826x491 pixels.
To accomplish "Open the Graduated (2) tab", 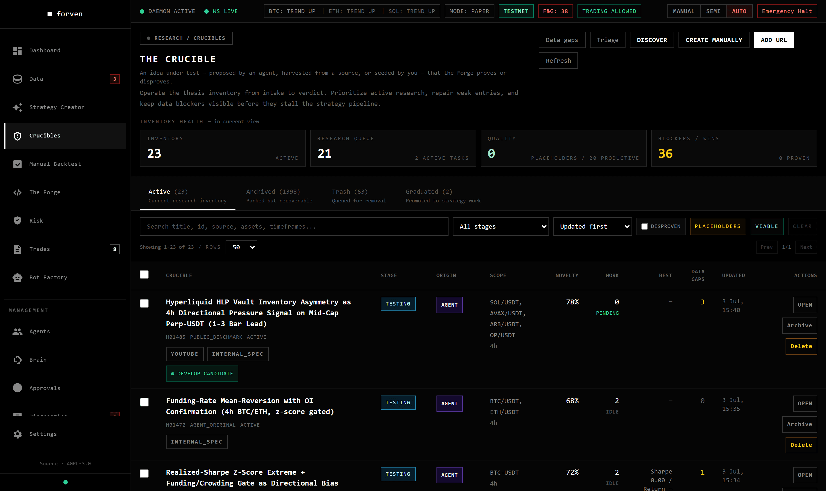I will [443, 196].
